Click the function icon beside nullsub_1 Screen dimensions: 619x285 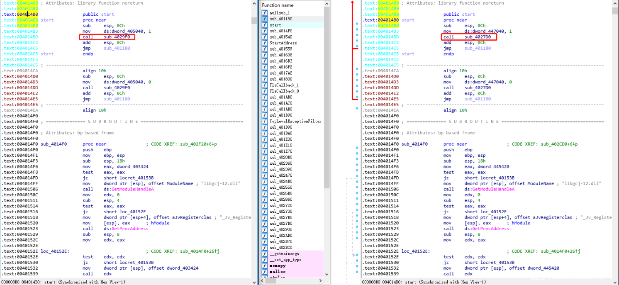[264, 13]
